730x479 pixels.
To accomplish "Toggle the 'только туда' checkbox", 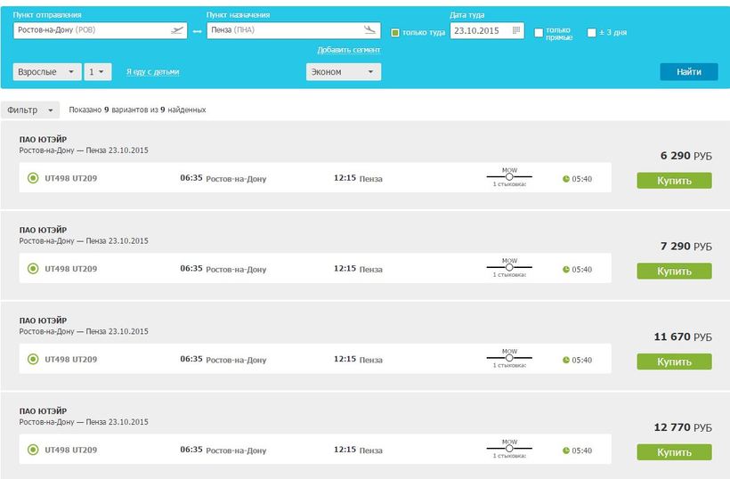I will click(x=396, y=33).
